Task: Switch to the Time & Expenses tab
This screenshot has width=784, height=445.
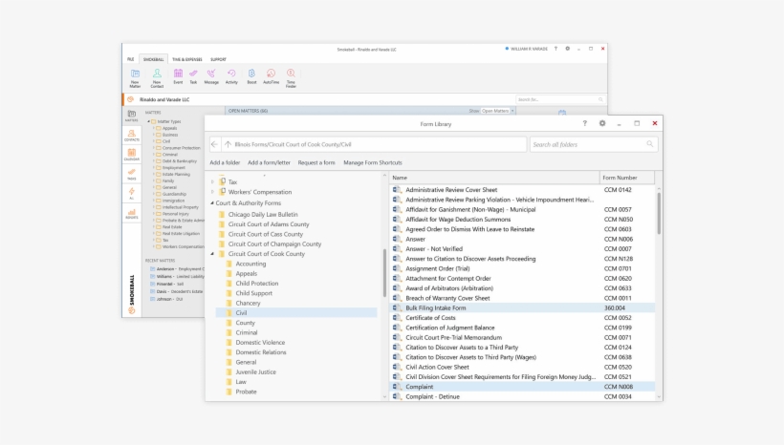Action: coord(185,59)
